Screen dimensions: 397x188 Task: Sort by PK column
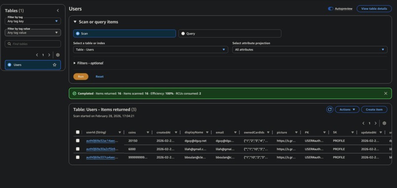[324, 132]
